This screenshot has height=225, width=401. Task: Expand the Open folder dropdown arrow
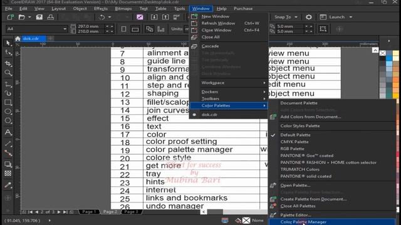[29, 17]
